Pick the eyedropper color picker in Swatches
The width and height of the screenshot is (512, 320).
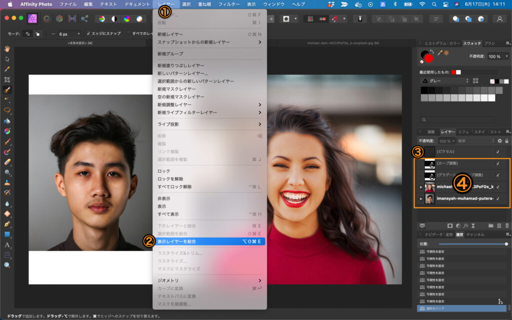(440, 52)
